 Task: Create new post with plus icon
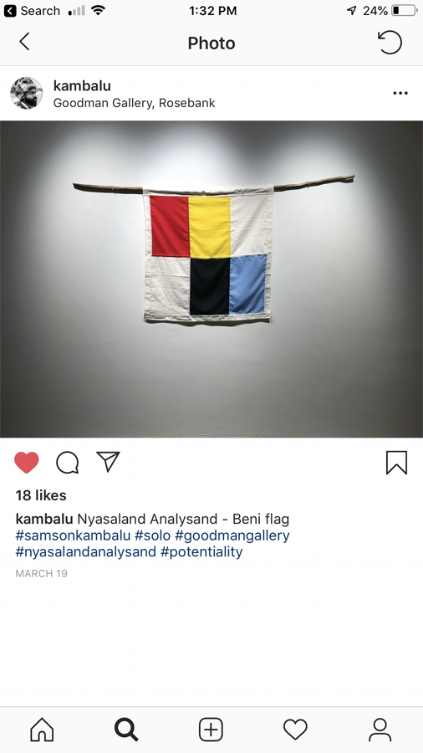[211, 730]
